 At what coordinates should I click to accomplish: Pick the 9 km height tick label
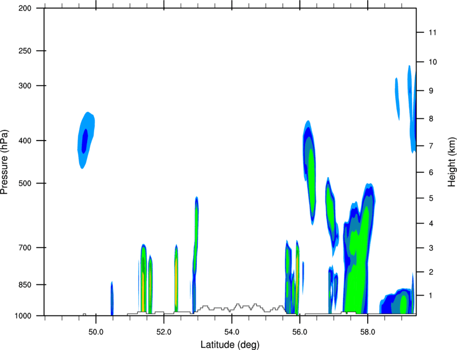point(431,91)
